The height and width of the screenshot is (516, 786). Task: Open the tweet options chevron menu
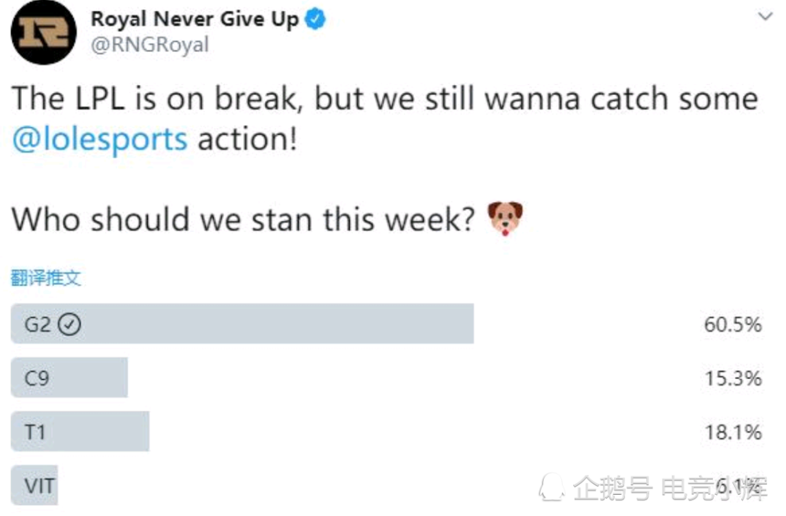(x=765, y=17)
